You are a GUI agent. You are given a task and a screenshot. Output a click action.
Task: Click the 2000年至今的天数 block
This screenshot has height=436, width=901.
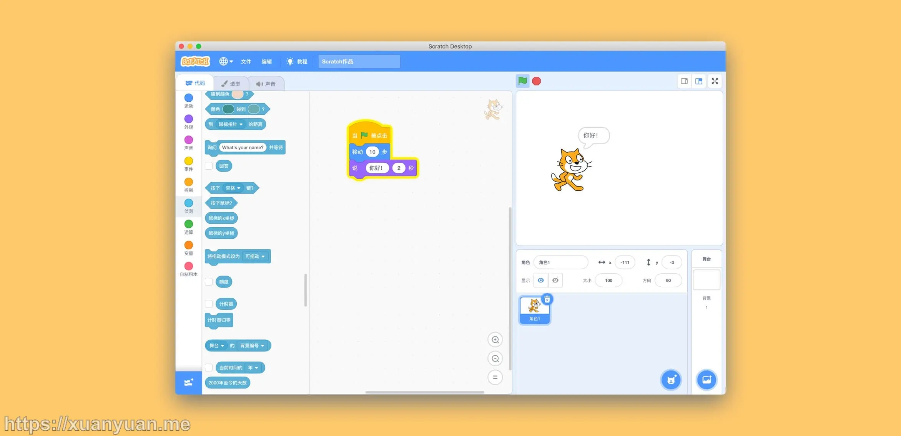pos(228,383)
